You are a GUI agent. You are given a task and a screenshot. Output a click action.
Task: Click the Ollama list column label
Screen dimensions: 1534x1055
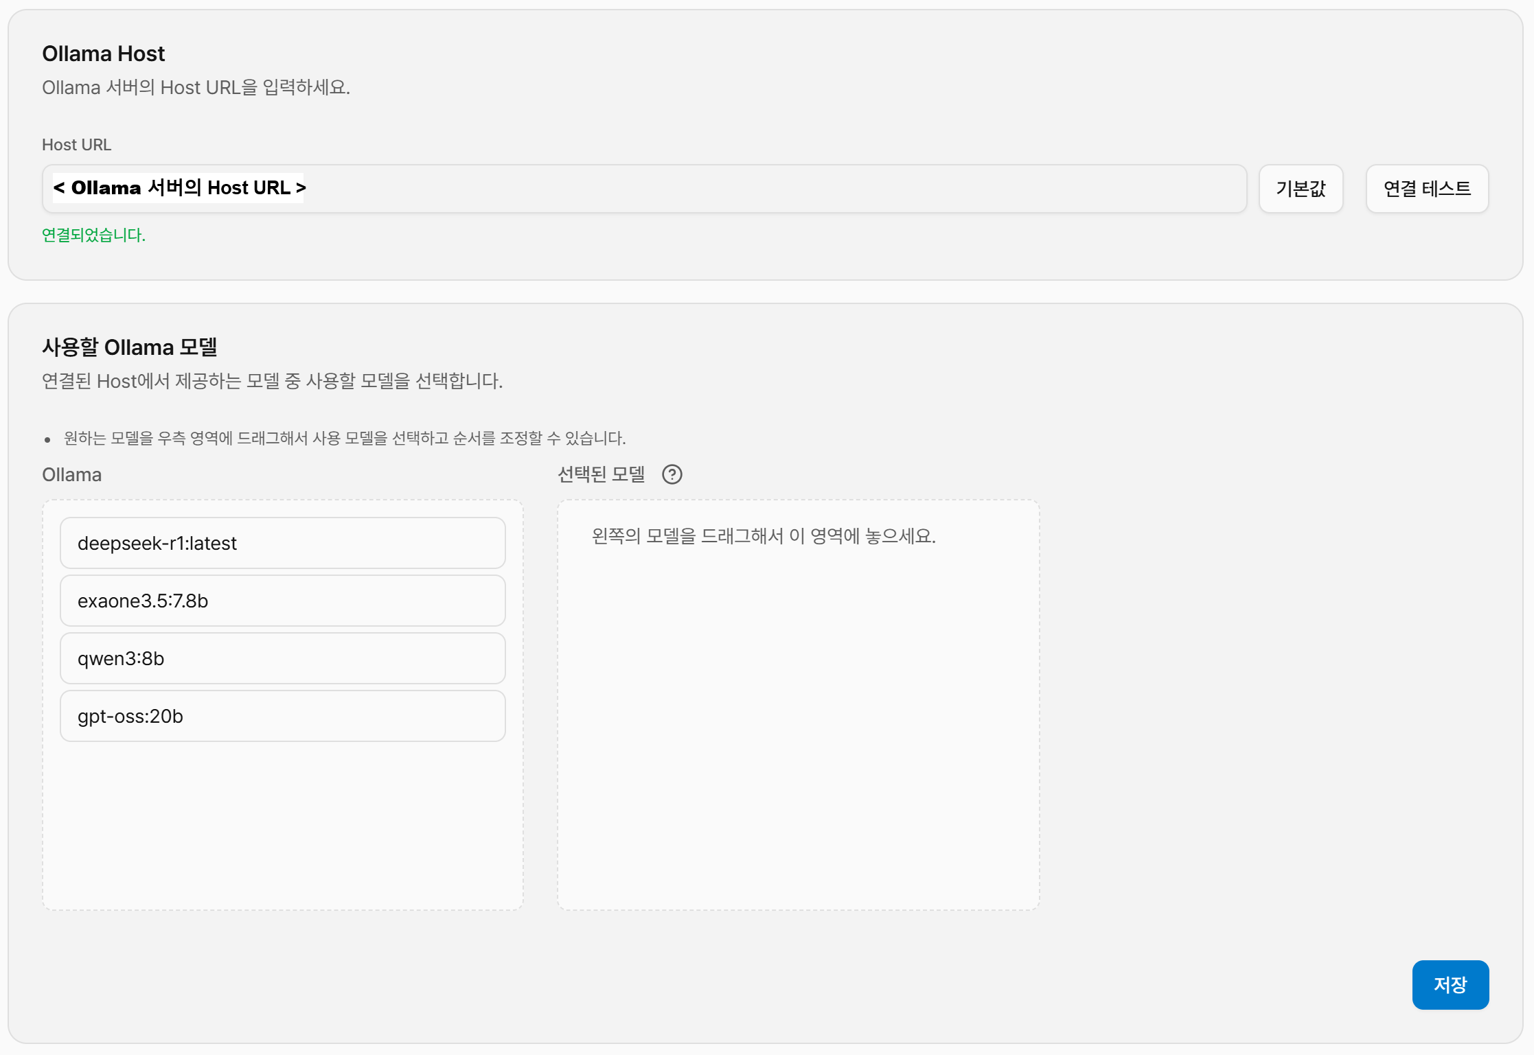click(x=71, y=474)
